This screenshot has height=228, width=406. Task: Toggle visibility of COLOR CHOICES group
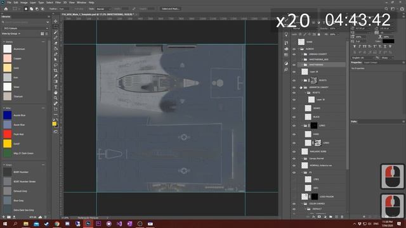[x=294, y=204]
